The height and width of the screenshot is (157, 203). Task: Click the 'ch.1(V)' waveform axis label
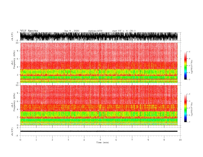pos(12,36)
